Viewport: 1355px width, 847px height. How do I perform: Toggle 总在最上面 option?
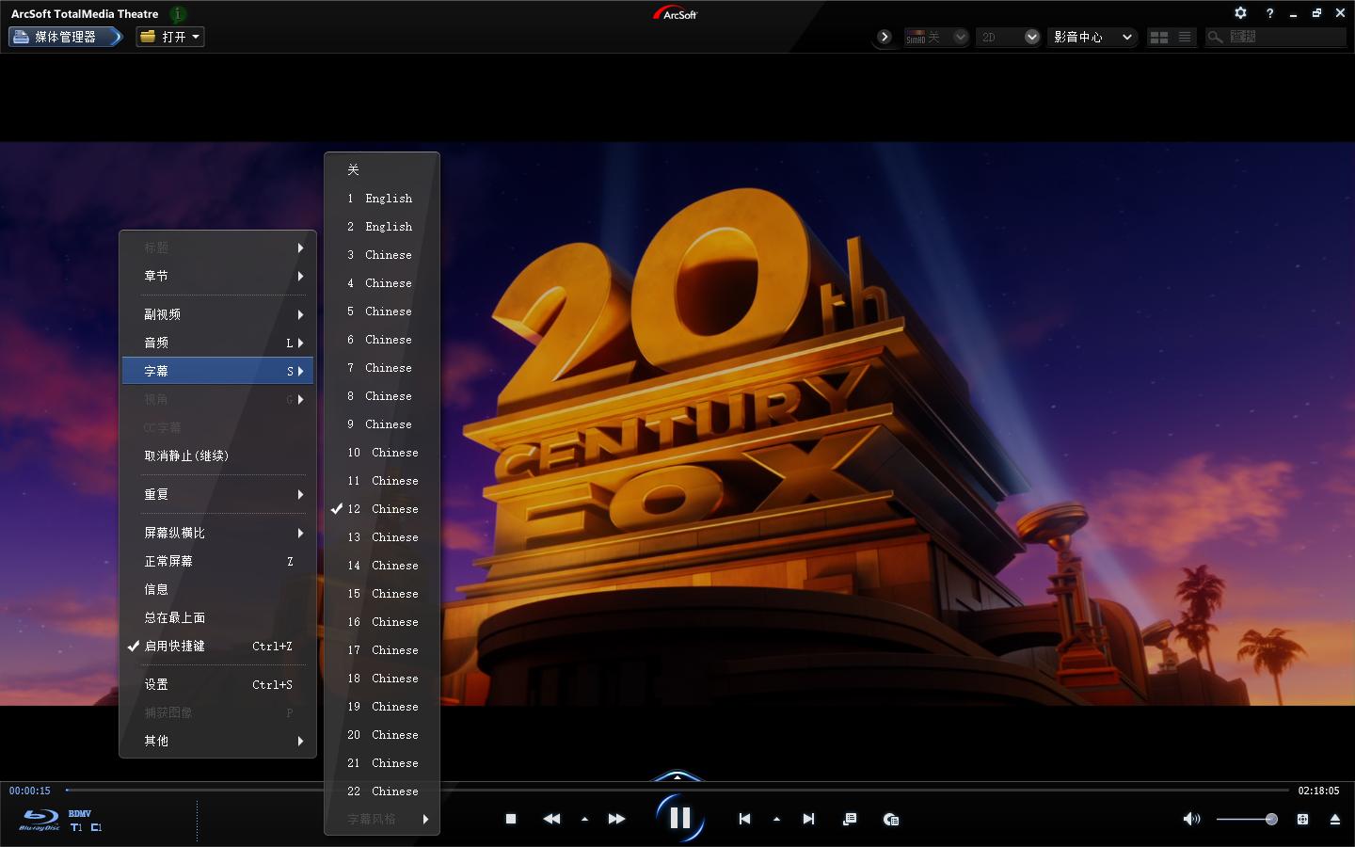coord(218,617)
